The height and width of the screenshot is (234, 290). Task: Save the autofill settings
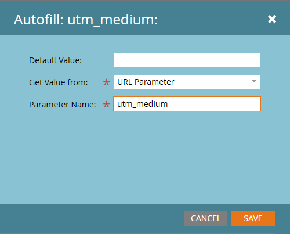tap(253, 218)
